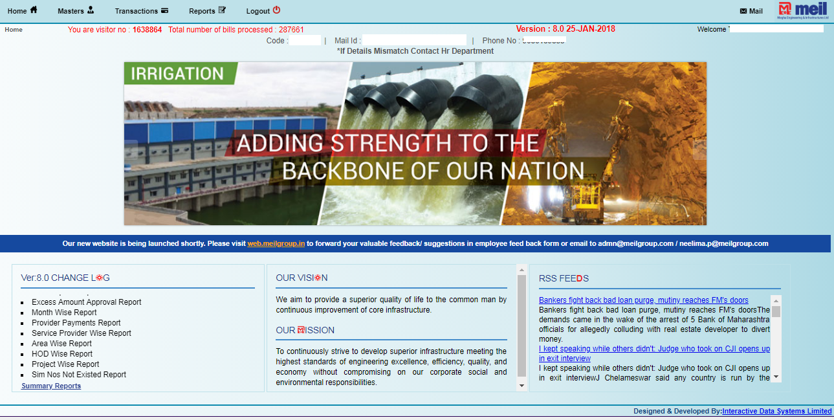
Task: Log out using the red power icon
Action: click(x=276, y=10)
